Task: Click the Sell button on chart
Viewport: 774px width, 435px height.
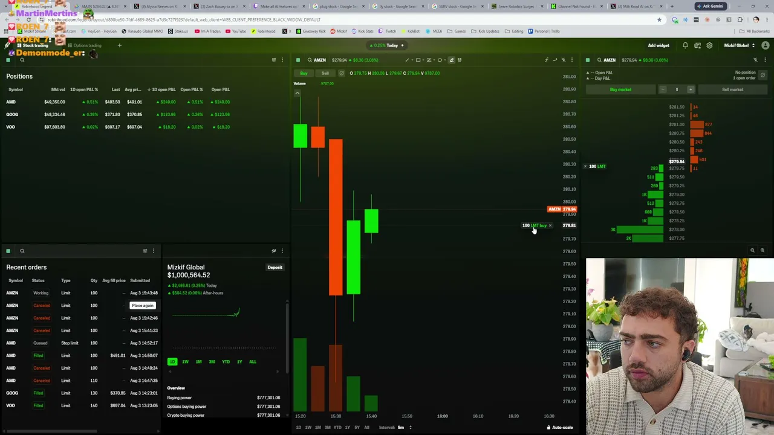Action: click(x=325, y=73)
